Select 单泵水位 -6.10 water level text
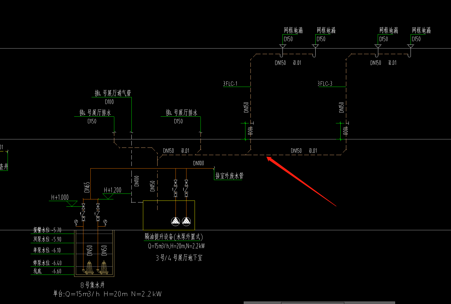The image size is (451, 304). click(x=47, y=250)
